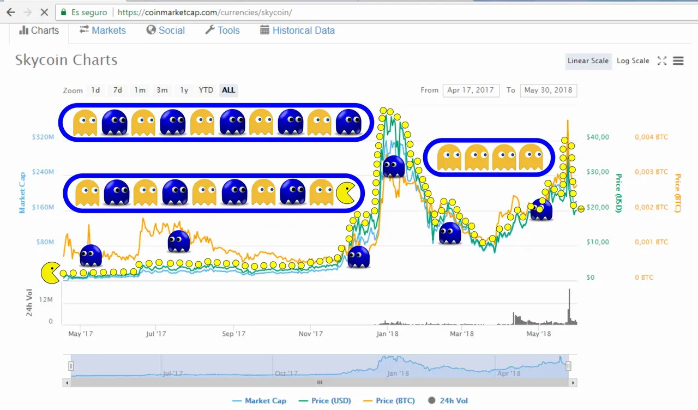This screenshot has height=410, width=698.
Task: Click the To date field
Action: pos(548,90)
